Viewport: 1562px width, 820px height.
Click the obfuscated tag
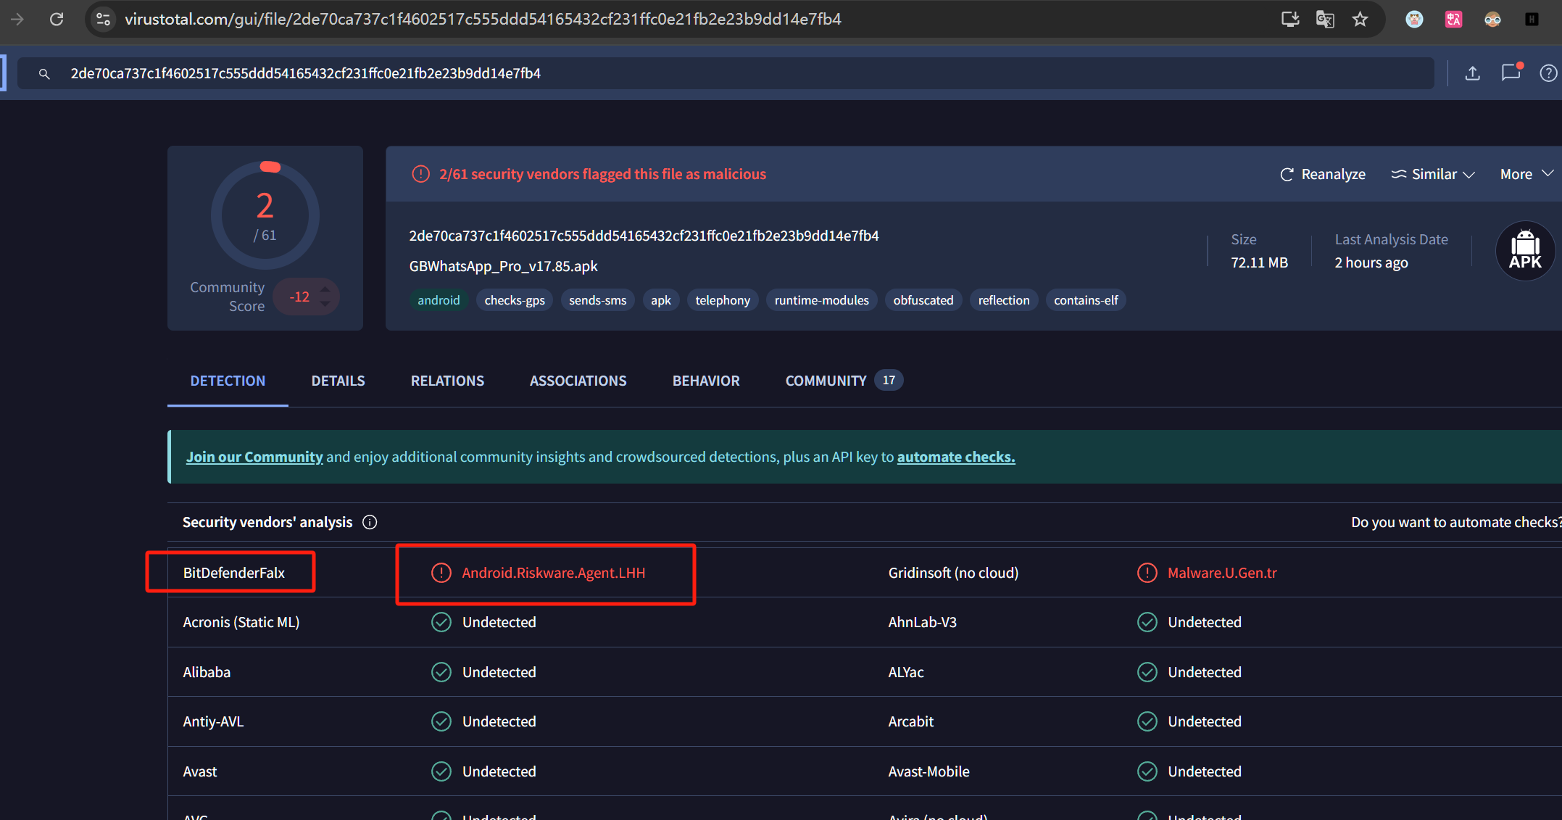click(923, 300)
